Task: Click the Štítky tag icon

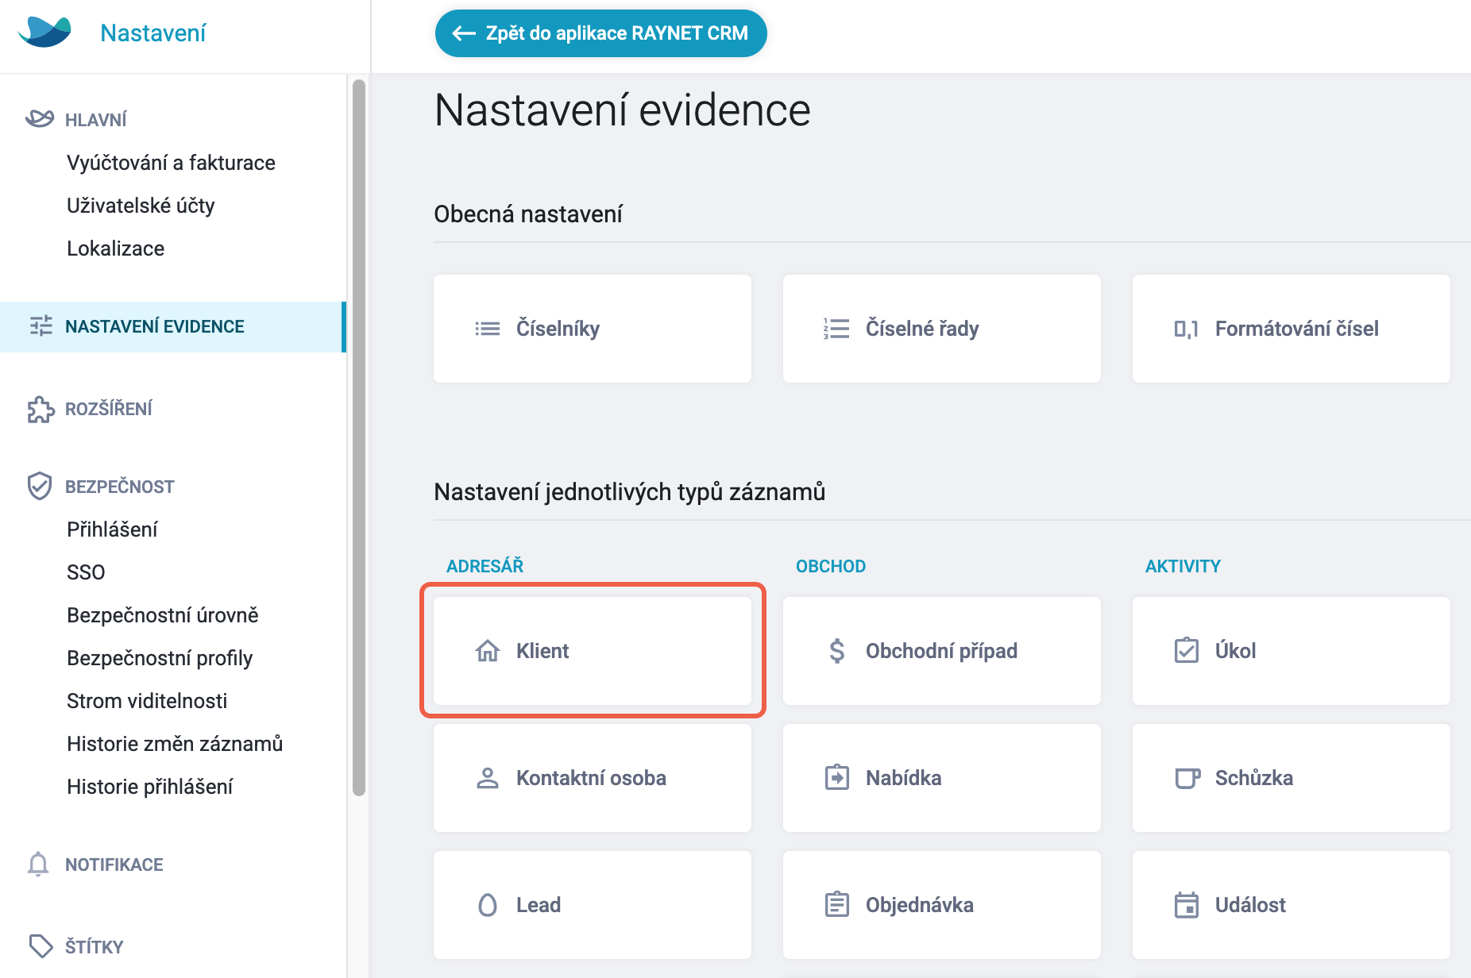Action: pyautogui.click(x=41, y=945)
